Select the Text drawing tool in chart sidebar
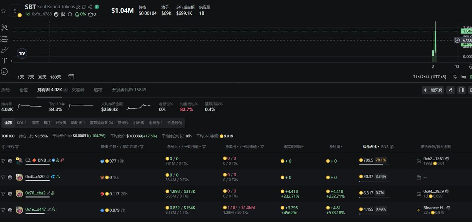Viewport: 472px width, 222px height. tap(4, 61)
